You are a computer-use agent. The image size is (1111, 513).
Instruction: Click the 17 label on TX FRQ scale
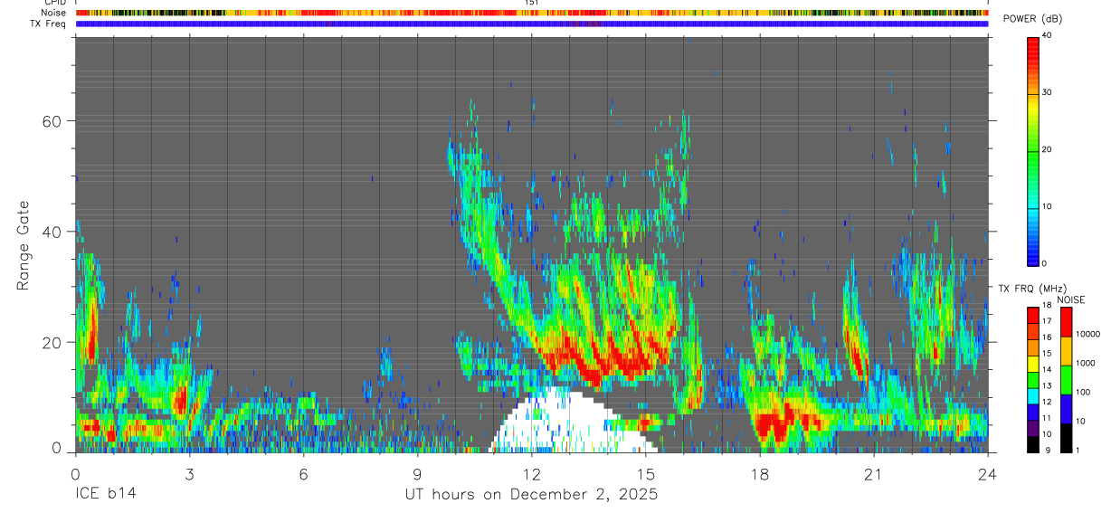(x=1047, y=321)
